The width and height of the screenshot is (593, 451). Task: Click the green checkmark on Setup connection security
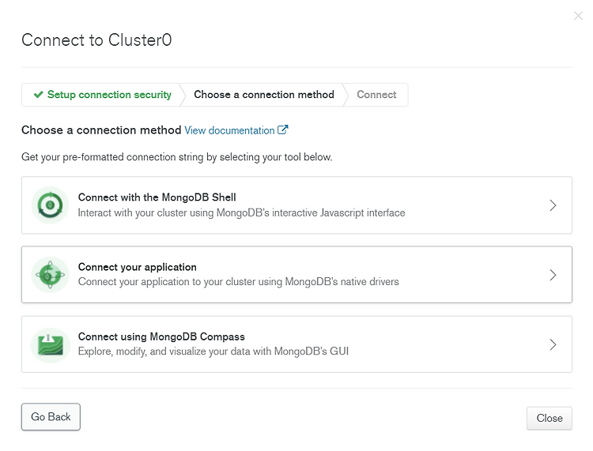38,95
